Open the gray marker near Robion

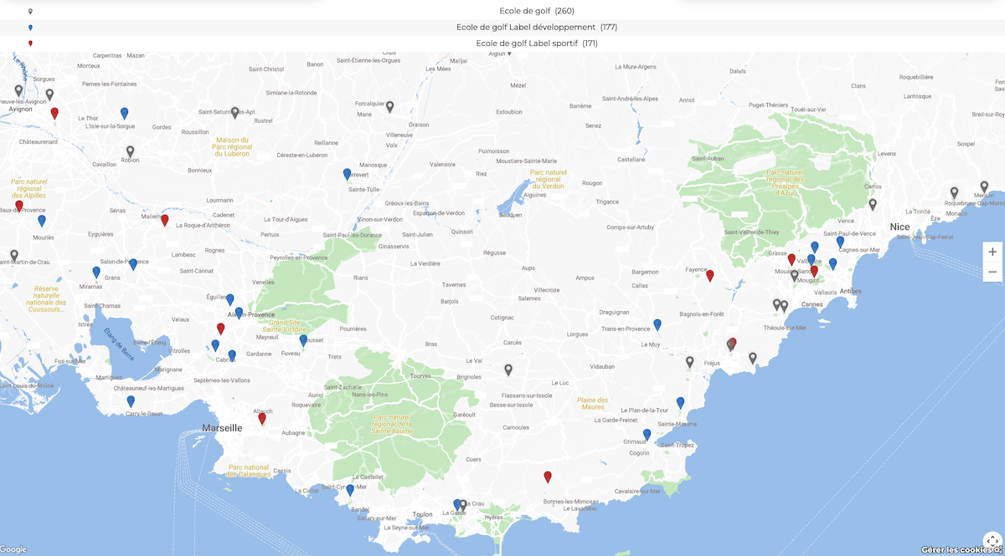pos(130,151)
